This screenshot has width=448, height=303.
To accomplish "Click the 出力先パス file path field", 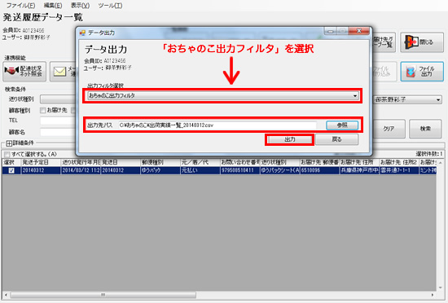I will 217,125.
